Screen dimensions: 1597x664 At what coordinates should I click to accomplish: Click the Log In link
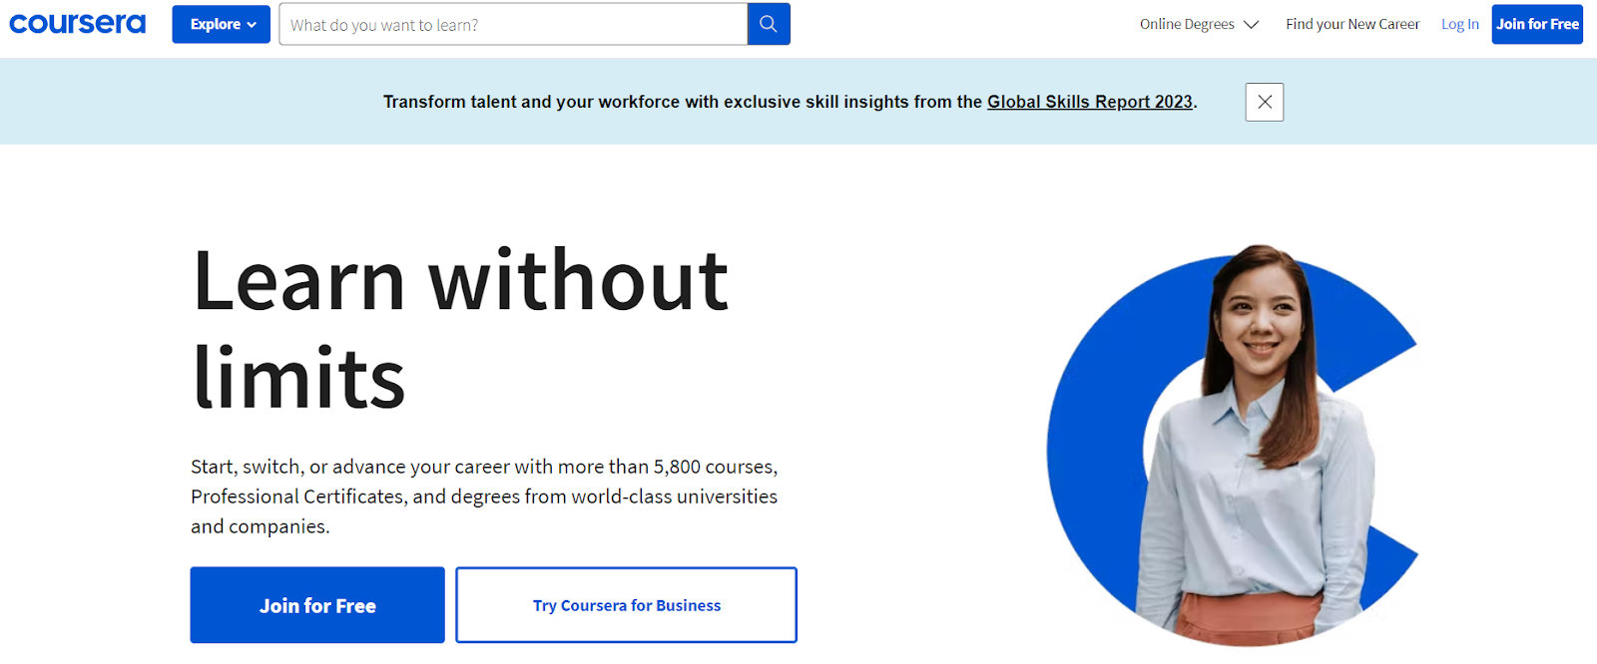tap(1460, 24)
